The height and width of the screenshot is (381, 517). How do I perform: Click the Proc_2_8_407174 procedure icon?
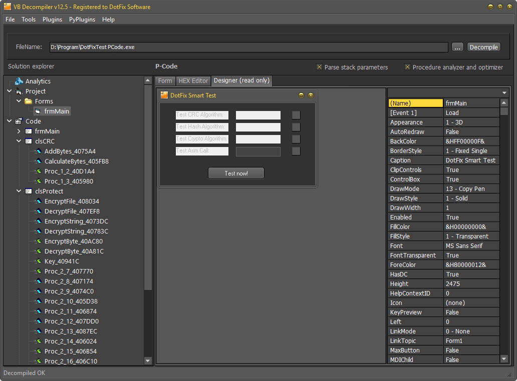(x=39, y=281)
